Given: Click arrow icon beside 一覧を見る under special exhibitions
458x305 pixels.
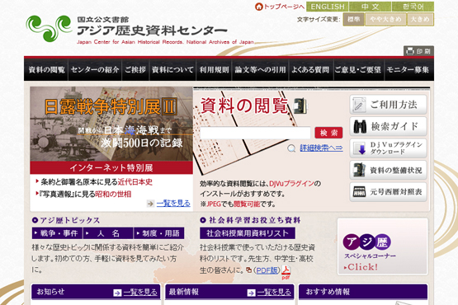Looking at the screenshot, I should [x=150, y=204].
